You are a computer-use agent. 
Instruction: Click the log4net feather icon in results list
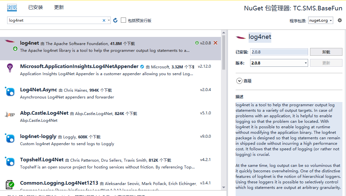(10, 41)
